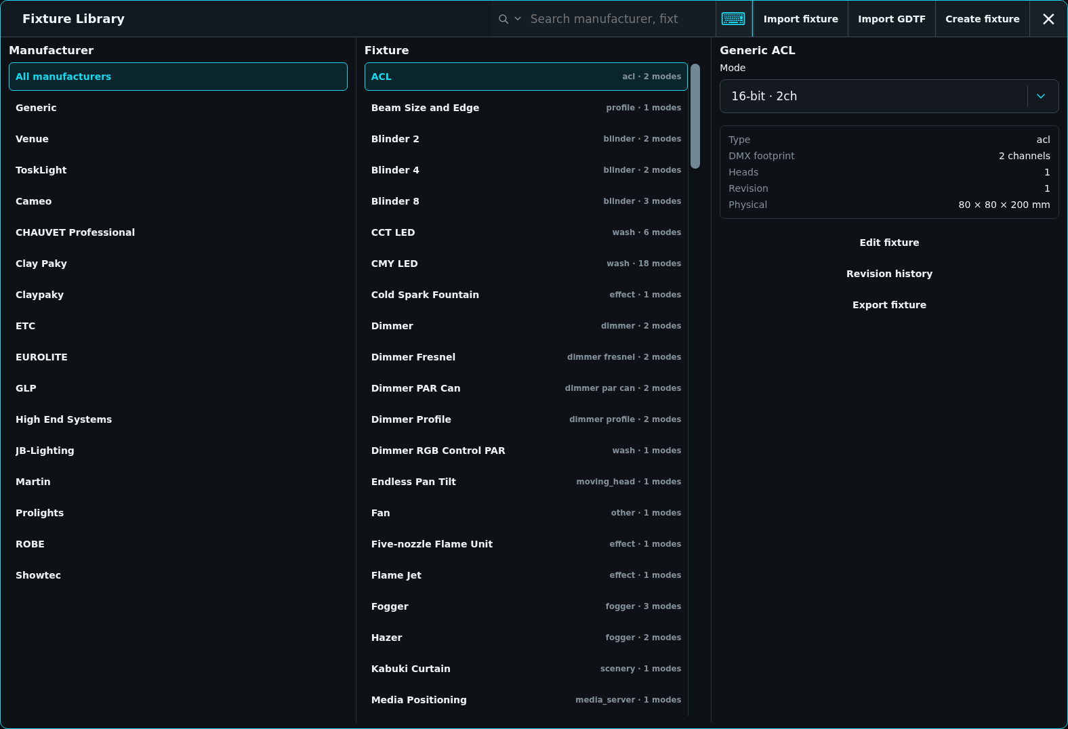
Task: Select All manufacturers in Manufacturer list
Action: click(x=178, y=77)
